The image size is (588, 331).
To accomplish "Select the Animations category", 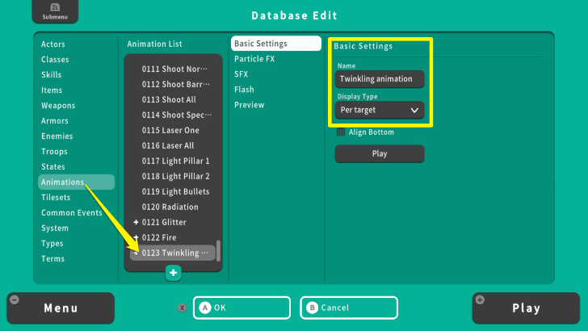I will coord(76,182).
